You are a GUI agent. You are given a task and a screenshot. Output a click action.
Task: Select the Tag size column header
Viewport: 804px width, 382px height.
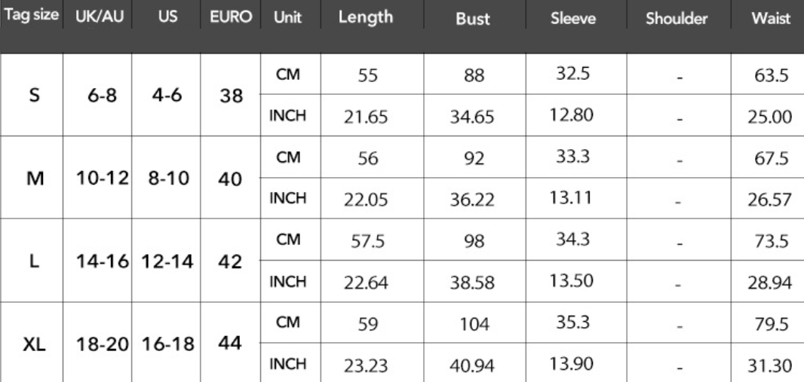(31, 15)
